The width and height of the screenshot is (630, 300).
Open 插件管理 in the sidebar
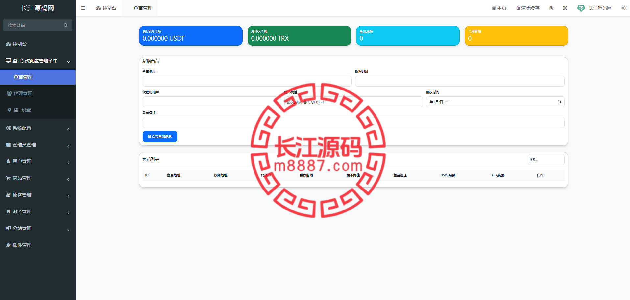(38, 245)
